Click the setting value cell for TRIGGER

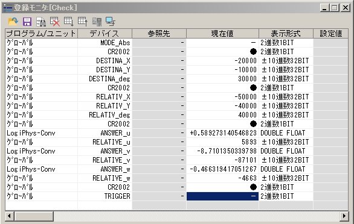(x=330, y=196)
